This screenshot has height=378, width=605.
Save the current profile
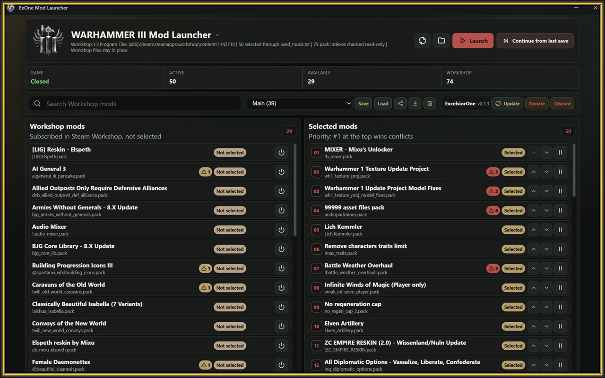[363, 103]
